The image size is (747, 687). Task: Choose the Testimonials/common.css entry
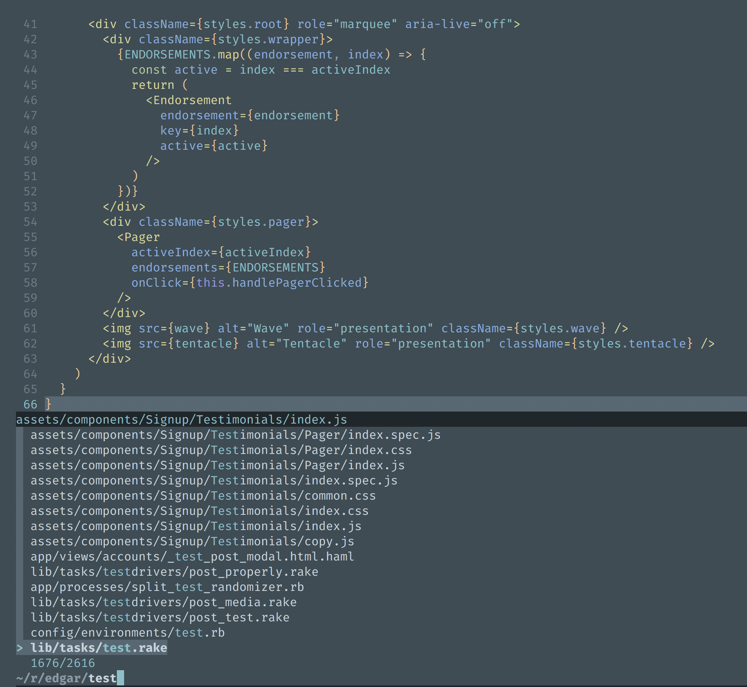point(202,496)
